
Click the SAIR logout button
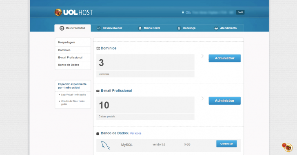point(240,12)
